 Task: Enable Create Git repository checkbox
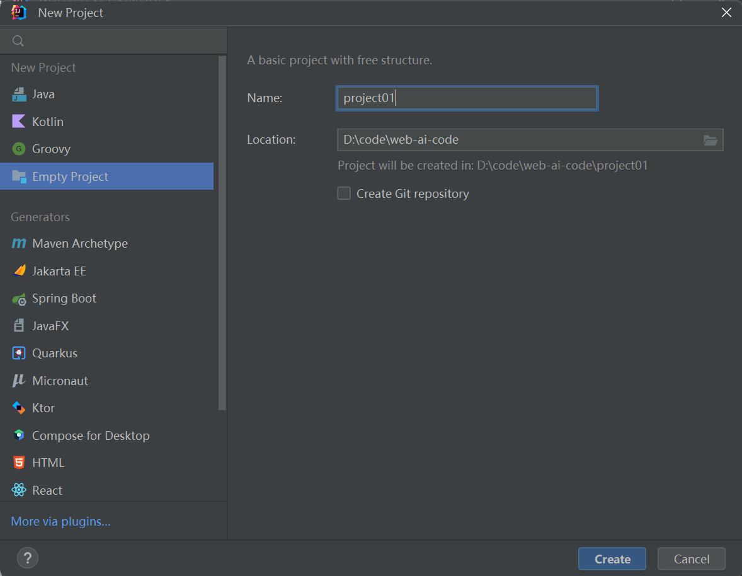point(344,193)
